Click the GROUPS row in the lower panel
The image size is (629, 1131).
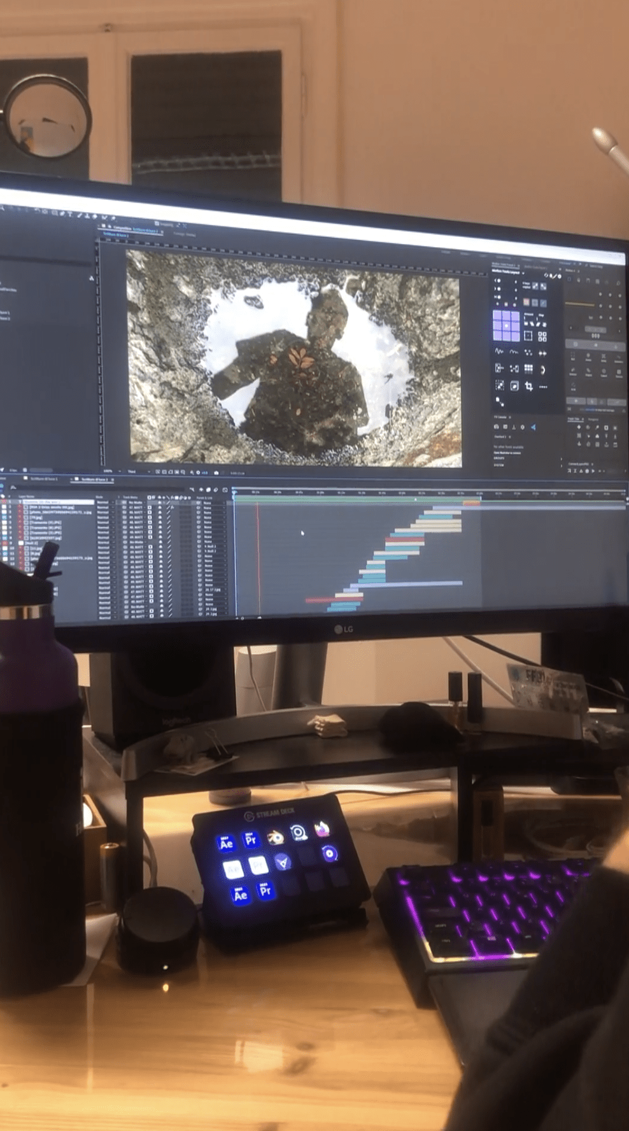click(499, 458)
